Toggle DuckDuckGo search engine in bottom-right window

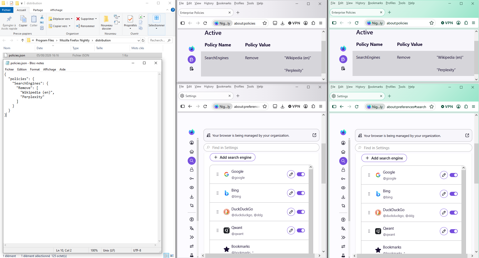(454, 213)
